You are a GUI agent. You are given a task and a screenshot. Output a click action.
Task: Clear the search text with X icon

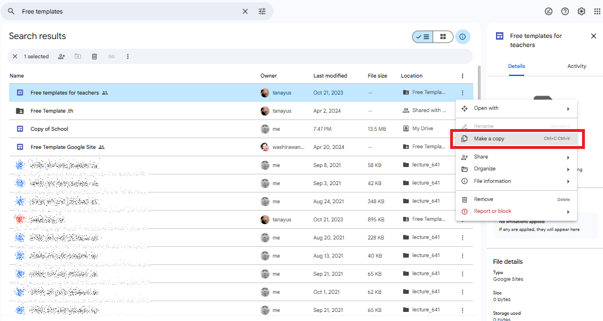pos(245,11)
